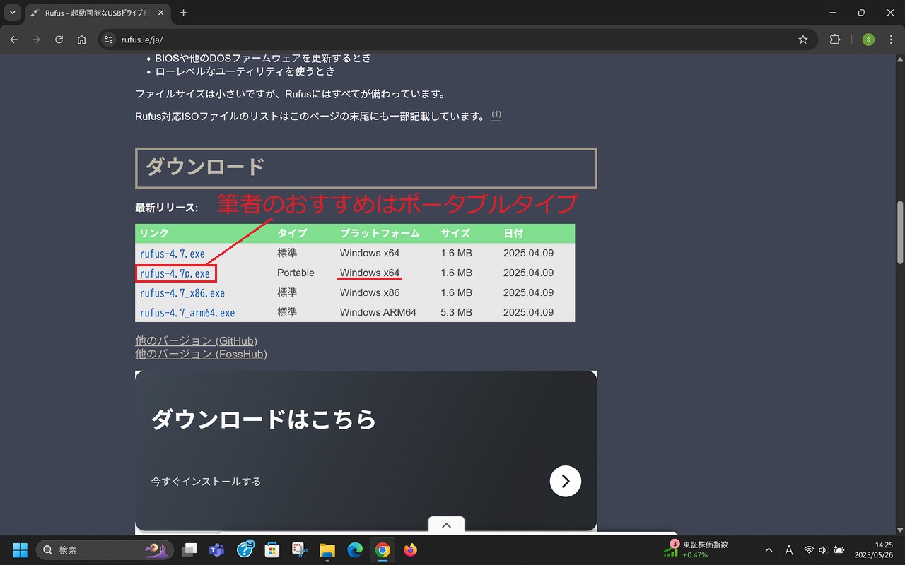This screenshot has width=905, height=565.
Task: Open Wi-Fi network settings in tray
Action: [809, 549]
